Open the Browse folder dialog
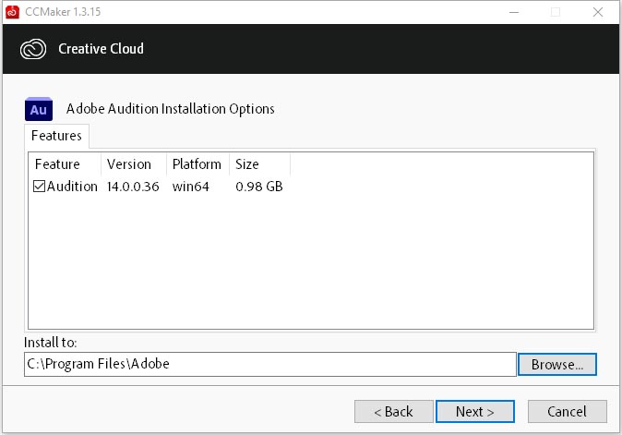This screenshot has width=622, height=435. pos(557,364)
